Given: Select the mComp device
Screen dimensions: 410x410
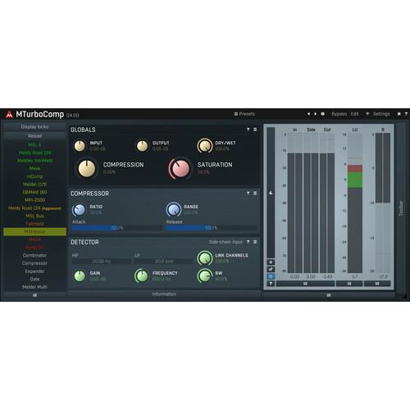Looking at the screenshot, I should pyautogui.click(x=34, y=176).
